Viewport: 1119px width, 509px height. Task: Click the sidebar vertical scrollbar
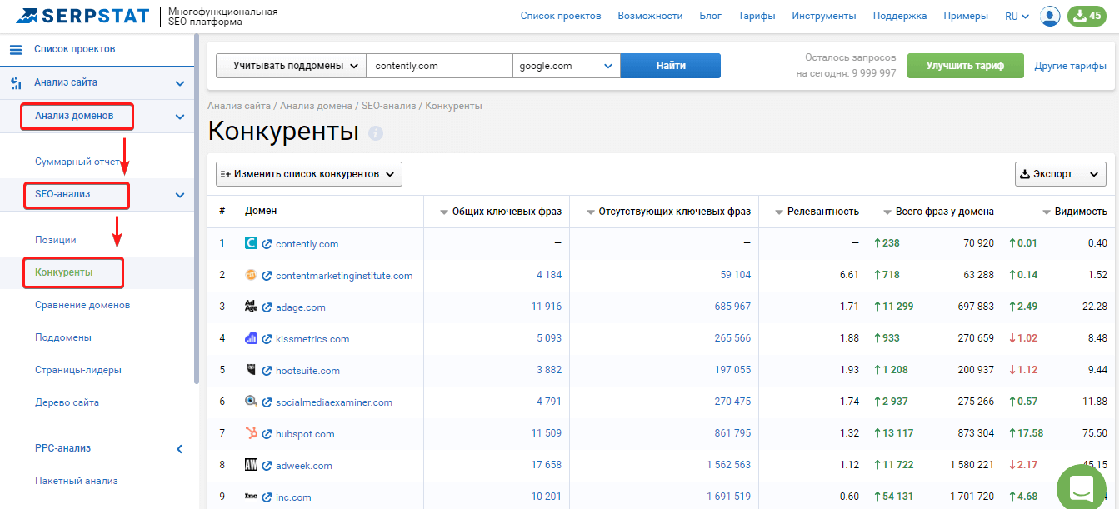[x=197, y=208]
